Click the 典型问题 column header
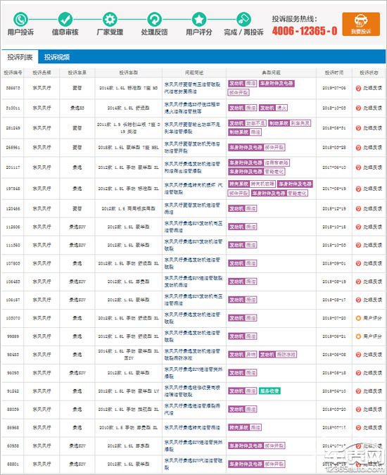 click(x=271, y=72)
